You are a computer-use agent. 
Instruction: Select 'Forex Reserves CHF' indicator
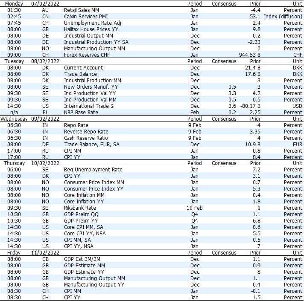[87, 55]
